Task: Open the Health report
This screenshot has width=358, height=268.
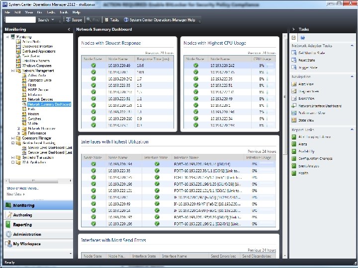Action: [x=303, y=173]
